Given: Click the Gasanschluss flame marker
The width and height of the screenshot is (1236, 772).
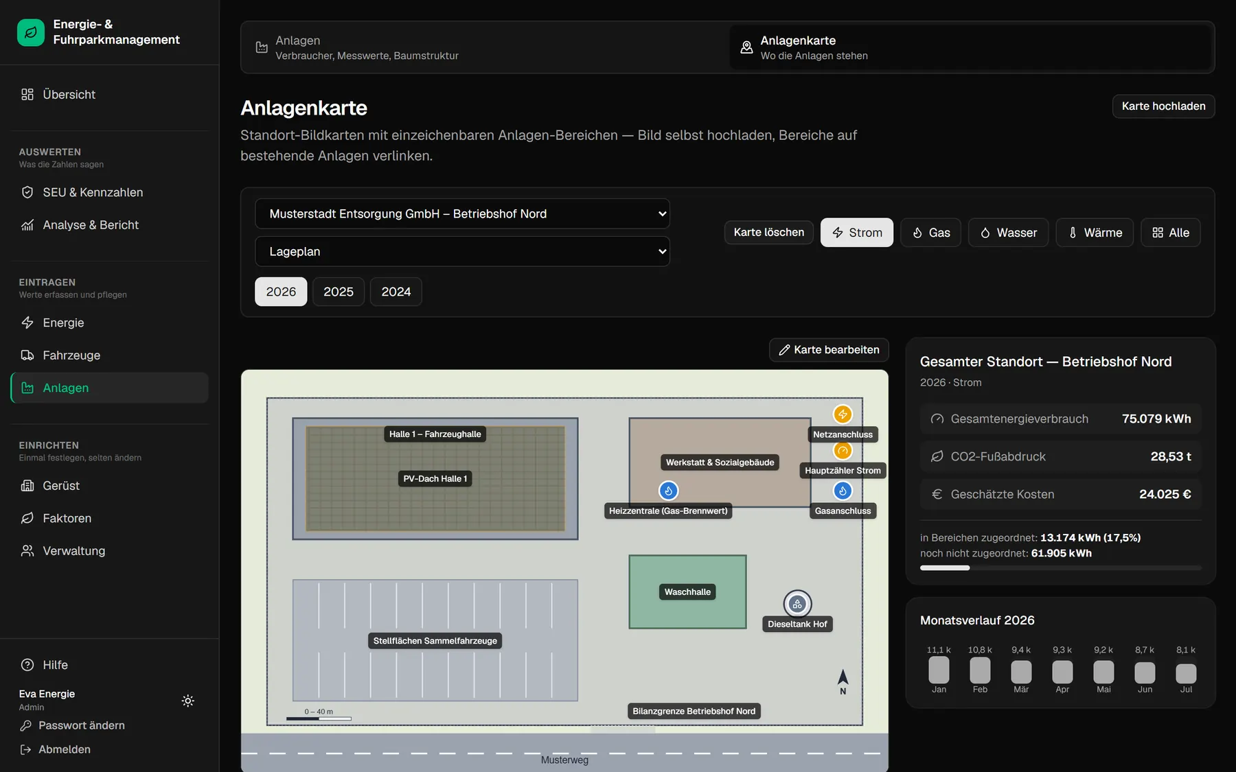Looking at the screenshot, I should coord(843,491).
